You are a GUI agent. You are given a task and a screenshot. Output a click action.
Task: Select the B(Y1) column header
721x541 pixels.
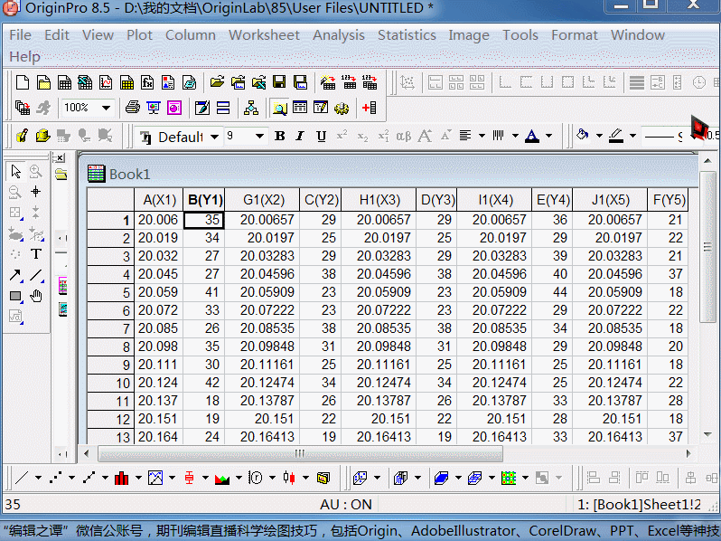204,200
